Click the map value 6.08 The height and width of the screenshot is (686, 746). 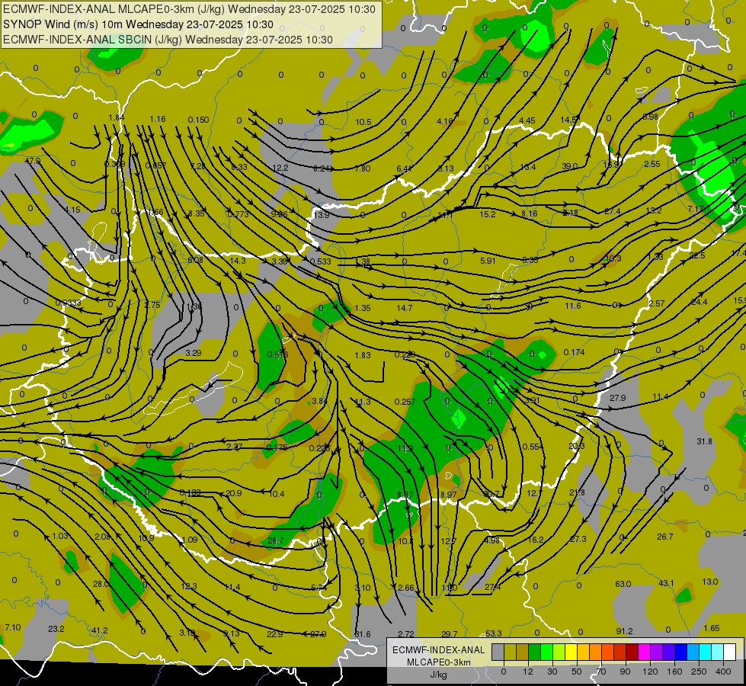195,260
